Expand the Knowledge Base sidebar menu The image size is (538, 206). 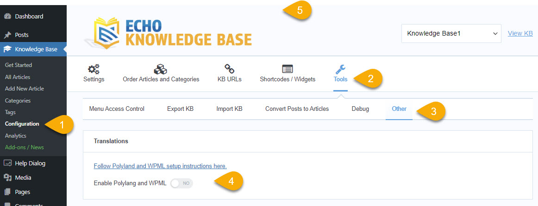[36, 49]
